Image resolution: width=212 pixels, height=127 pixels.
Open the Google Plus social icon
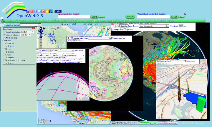[x=31, y=11]
